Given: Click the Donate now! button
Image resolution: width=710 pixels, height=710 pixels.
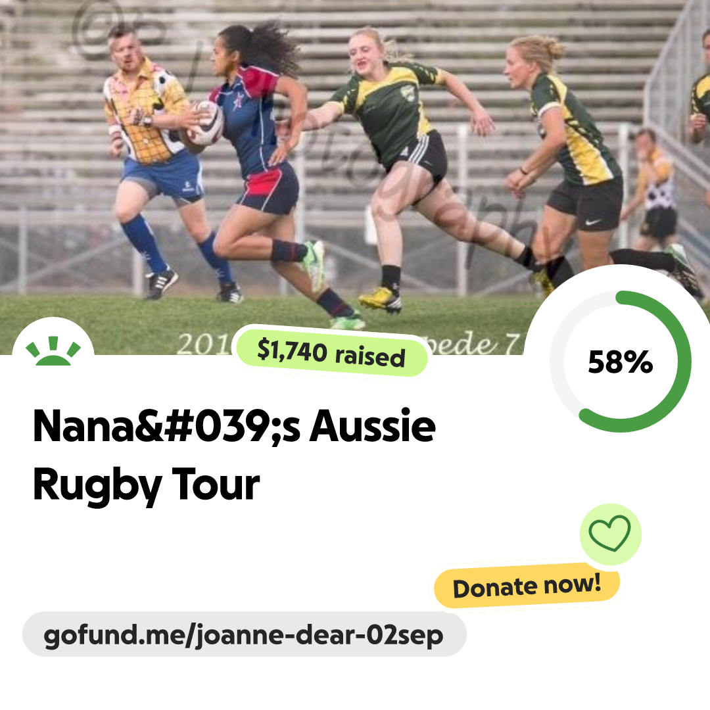Looking at the screenshot, I should [x=527, y=586].
